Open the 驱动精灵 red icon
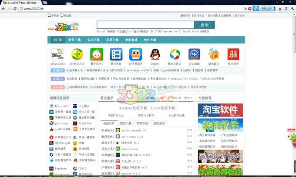The width and height of the screenshot is (296, 177). click(x=233, y=54)
